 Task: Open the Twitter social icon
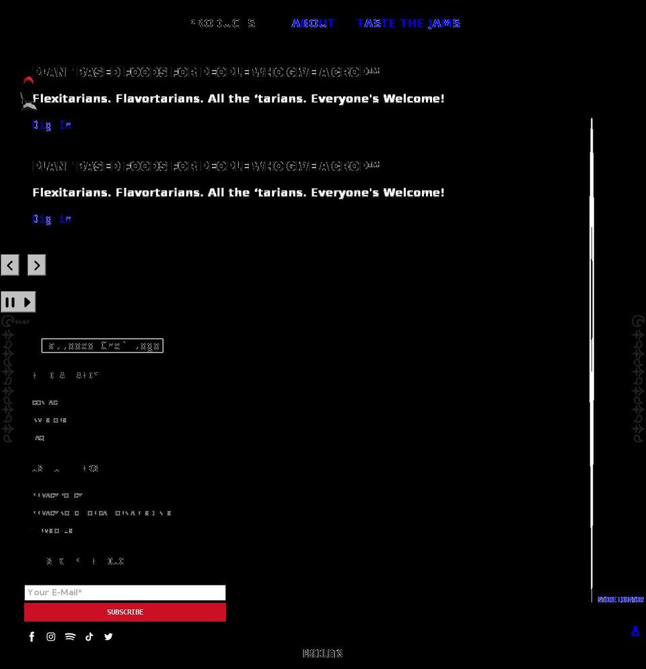tap(108, 637)
